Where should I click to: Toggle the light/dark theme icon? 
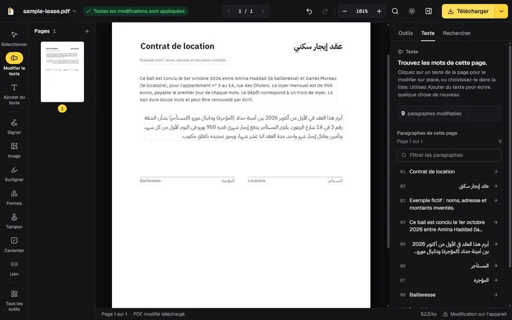(x=412, y=11)
